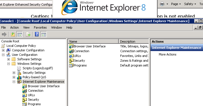Viewport: 203px width, 106px height.
Task: Click the IE printer icon
Action: 162,4
